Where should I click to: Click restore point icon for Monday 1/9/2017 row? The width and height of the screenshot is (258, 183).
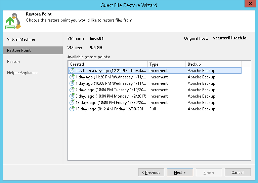(72, 96)
